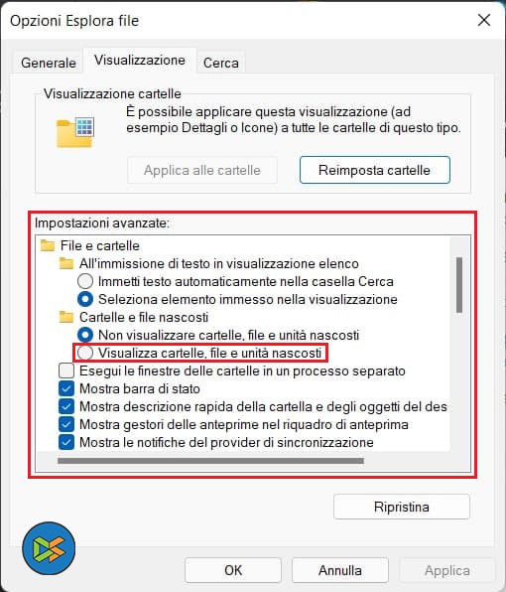Click the round blue logo badge
Screen dimensions: 506x592
tap(49, 548)
